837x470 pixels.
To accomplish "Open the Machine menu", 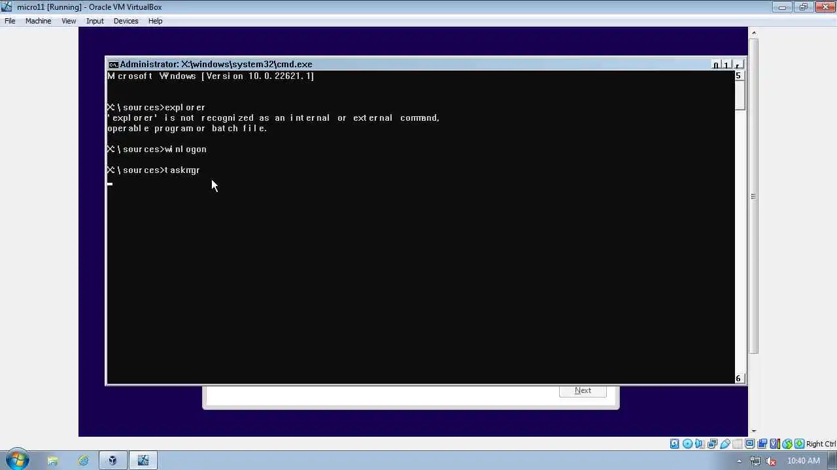I will [38, 21].
